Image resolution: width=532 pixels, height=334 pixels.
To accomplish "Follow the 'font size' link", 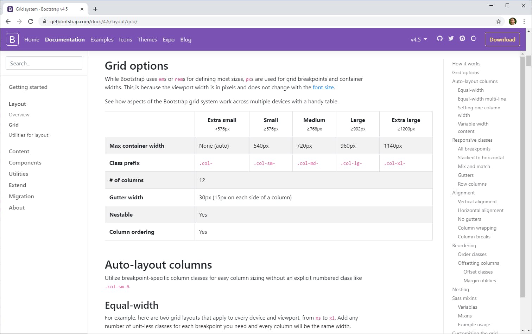I will coord(323,87).
